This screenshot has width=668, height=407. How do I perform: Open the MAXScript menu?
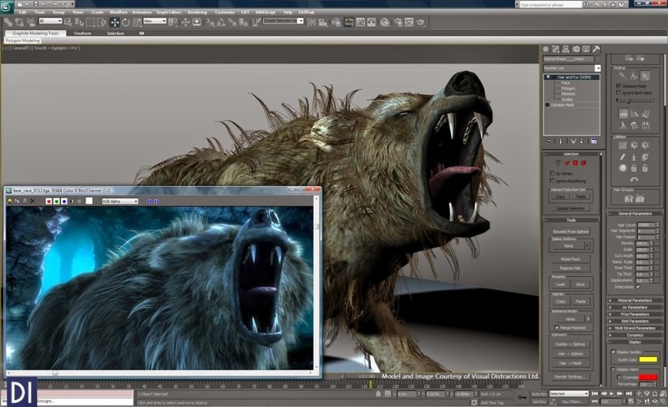click(266, 12)
